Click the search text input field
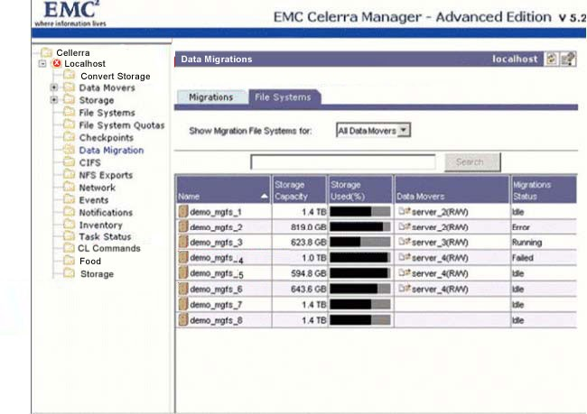The height and width of the screenshot is (414, 587). tap(343, 162)
